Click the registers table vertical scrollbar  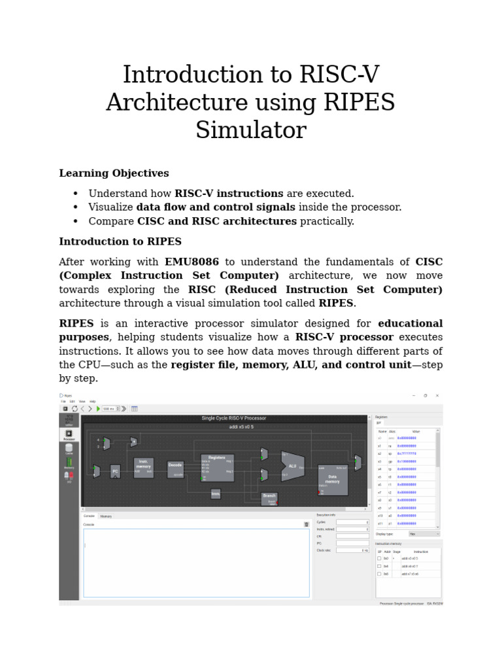click(437, 478)
